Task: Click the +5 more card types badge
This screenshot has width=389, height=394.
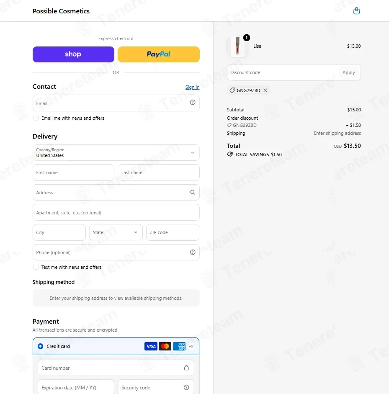Action: (x=191, y=346)
